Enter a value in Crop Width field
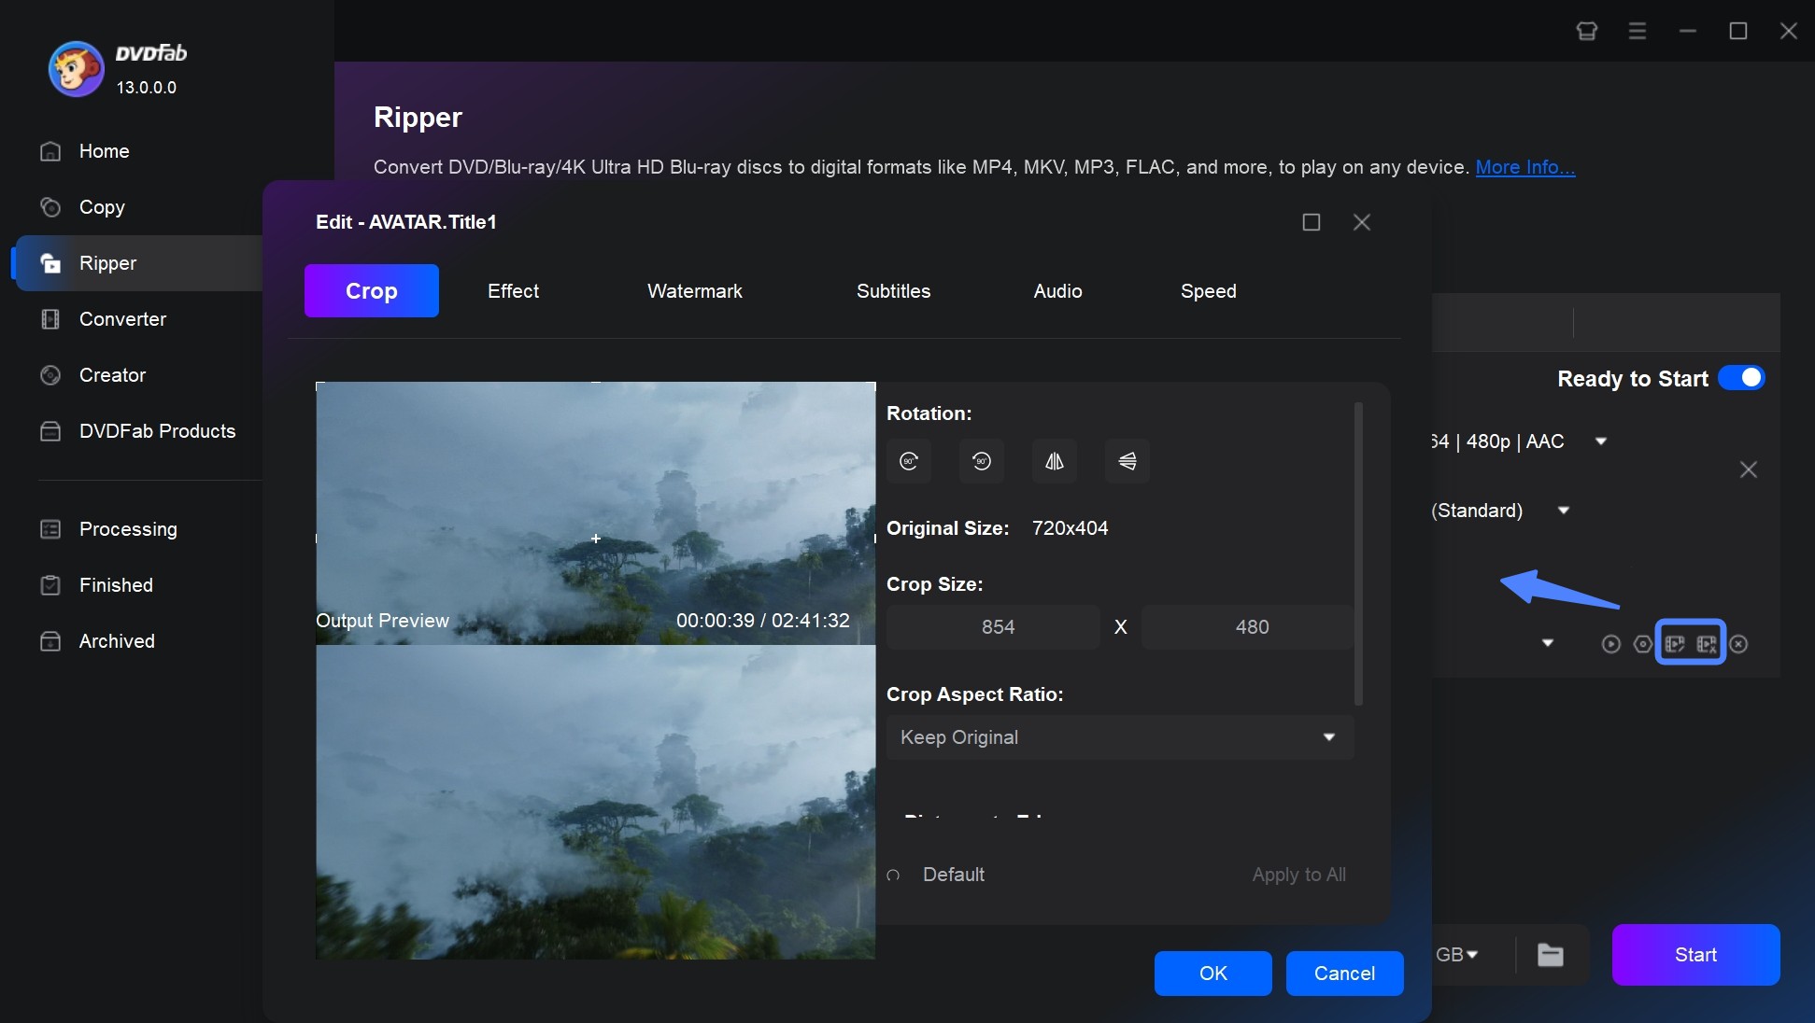 point(998,626)
